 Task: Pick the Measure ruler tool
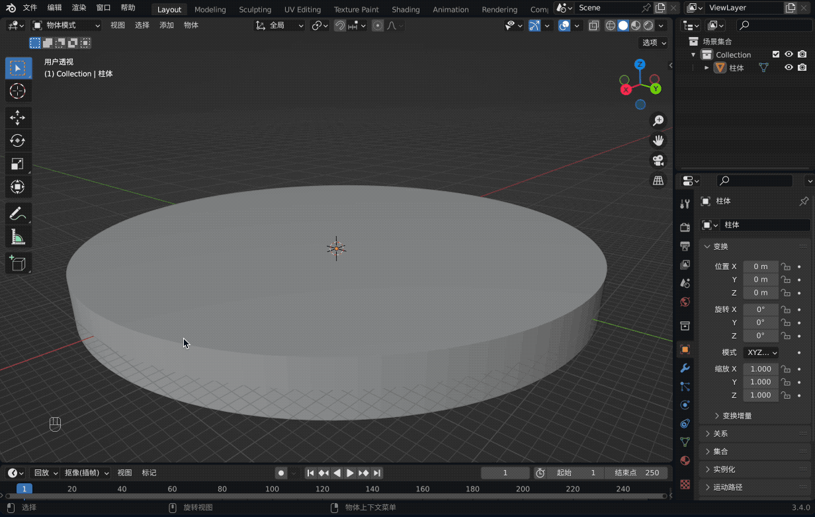coord(18,237)
